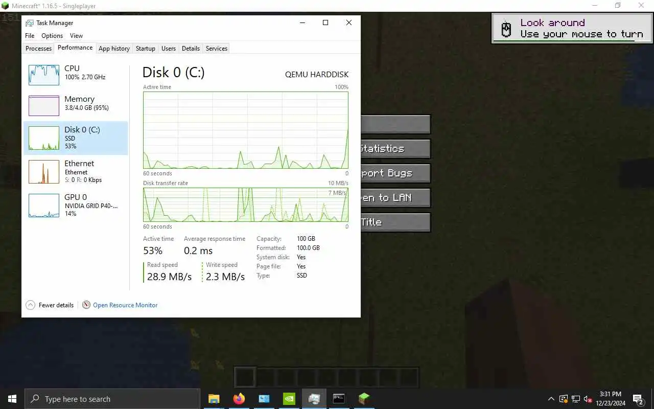Select the Memory usage graph thumbnail
The width and height of the screenshot is (654, 409).
click(x=44, y=105)
